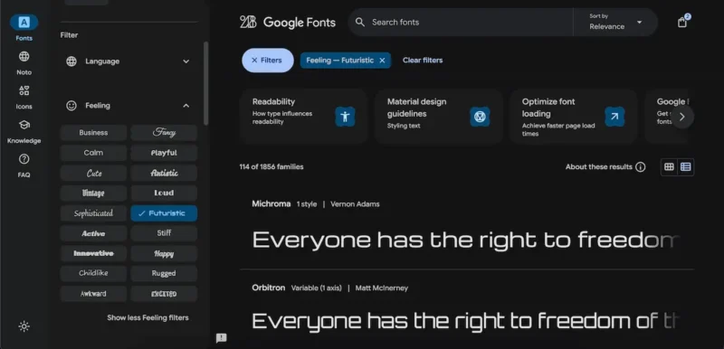Click Show less Feeling filters
Viewport: 724px width, 349px height.
click(x=148, y=317)
